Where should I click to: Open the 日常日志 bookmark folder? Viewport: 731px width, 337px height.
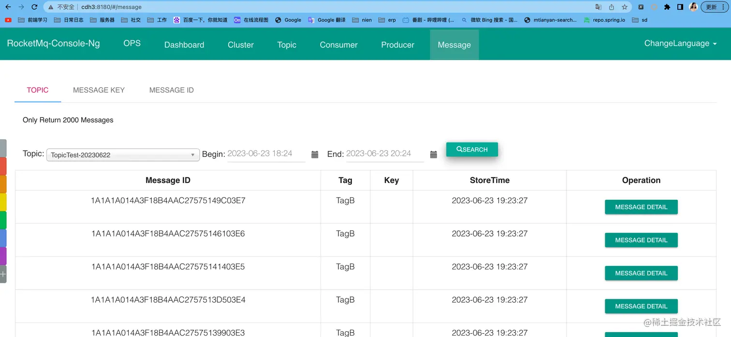pos(69,20)
